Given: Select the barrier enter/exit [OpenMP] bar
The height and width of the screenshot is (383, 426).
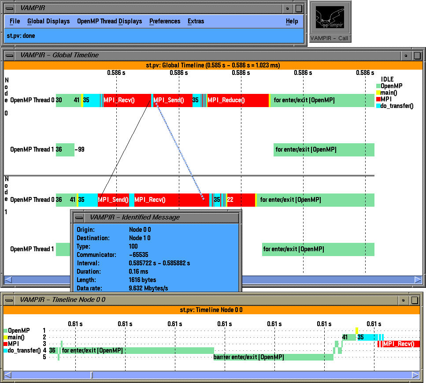Looking at the screenshot, I should point(273,357).
